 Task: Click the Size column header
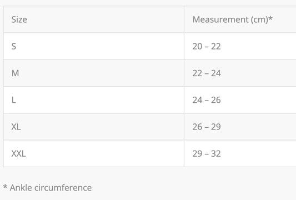click(94, 19)
